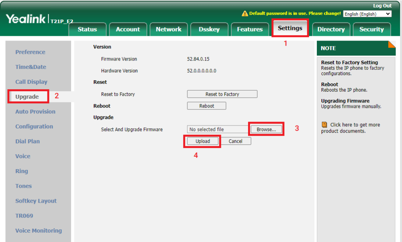Upload the selected firmware

pos(203,141)
